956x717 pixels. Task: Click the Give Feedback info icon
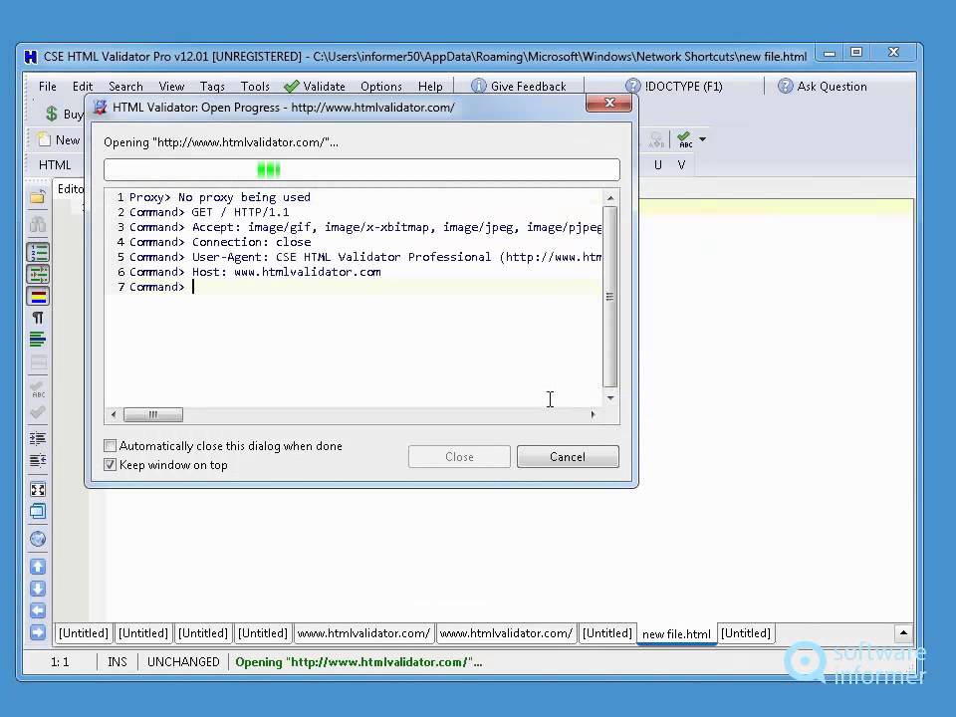click(479, 86)
